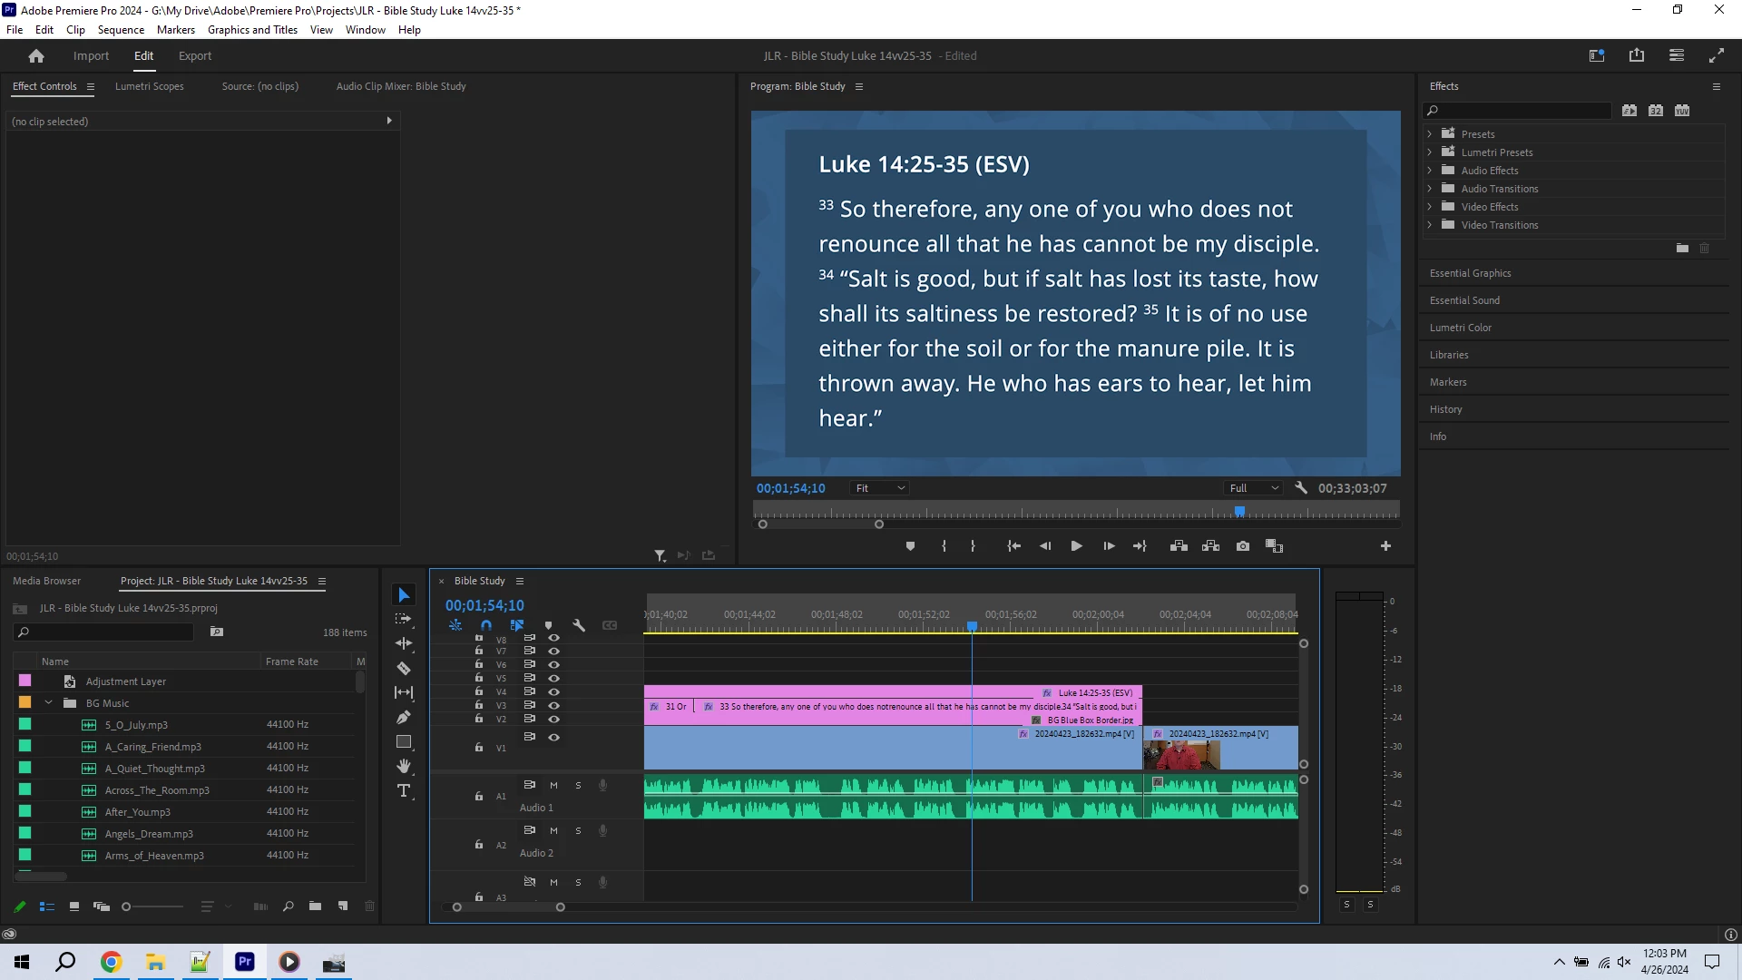Select the Pen tool
1742x980 pixels.
404,718
